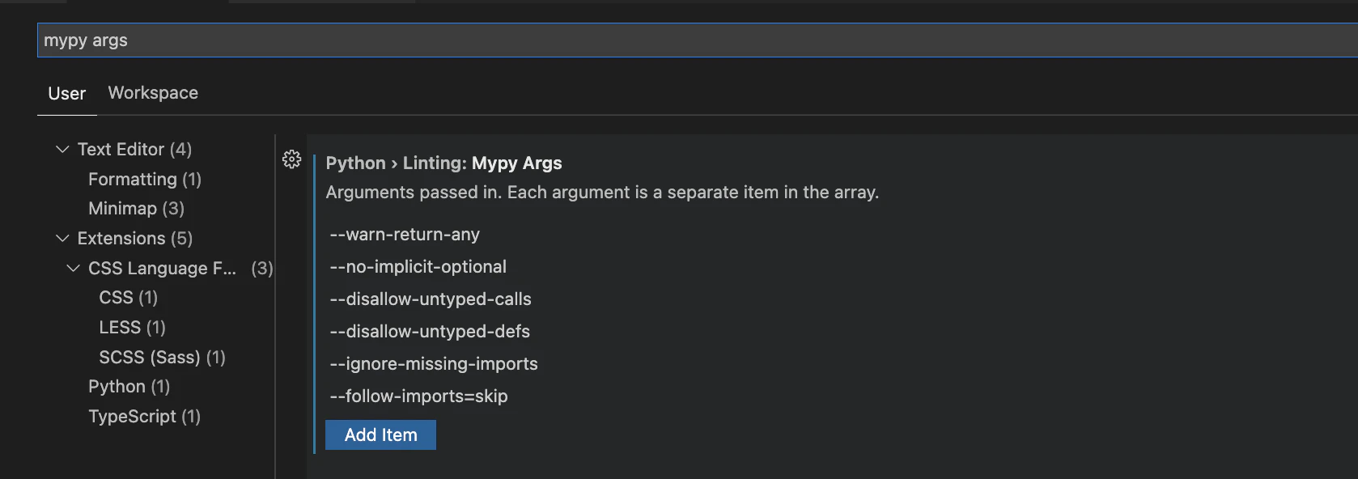The image size is (1358, 479).
Task: Open the gear menu for Mypy Args setting
Action: click(292, 159)
